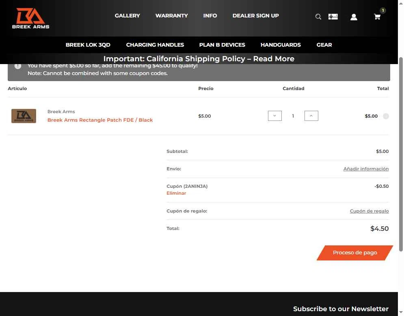
Task: Decrease quantity with down chevron
Action: [x=274, y=116]
